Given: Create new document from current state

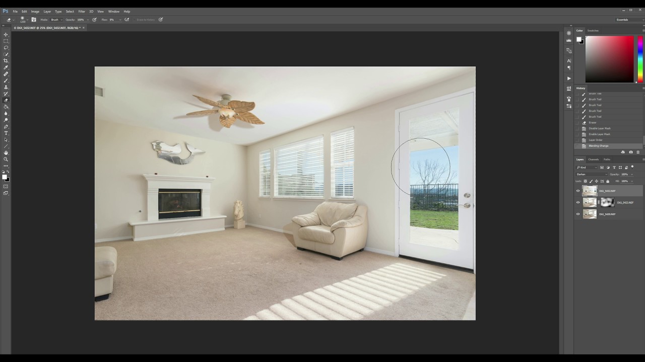Looking at the screenshot, I should click(623, 152).
